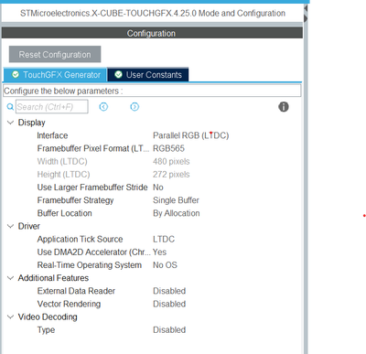Viewport: 366px width, 354px height.
Task: Open Real-Time Operating System No OS dropdown
Action: (165, 265)
